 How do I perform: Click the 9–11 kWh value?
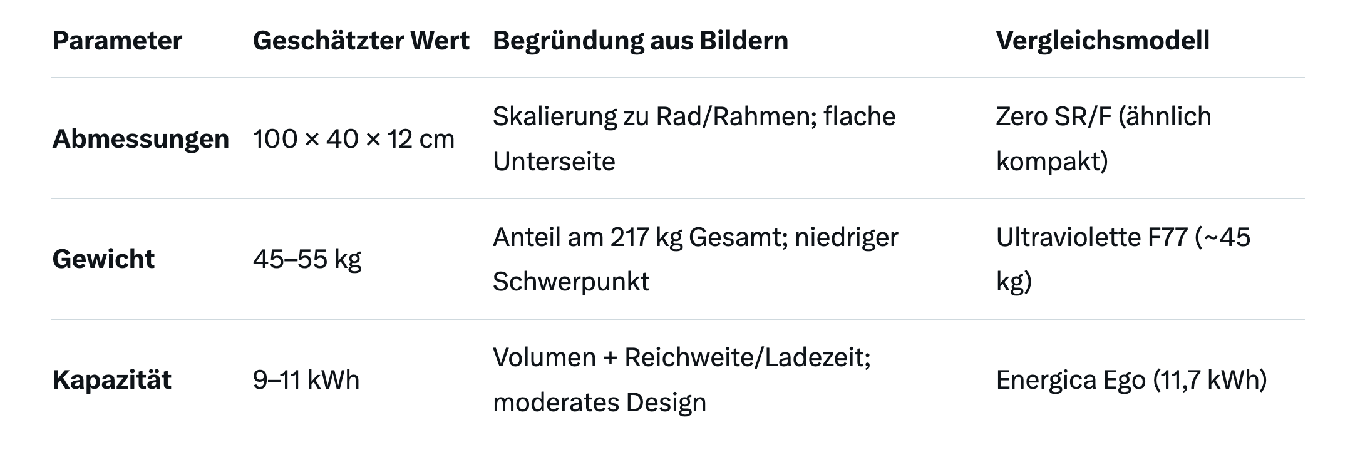(306, 380)
